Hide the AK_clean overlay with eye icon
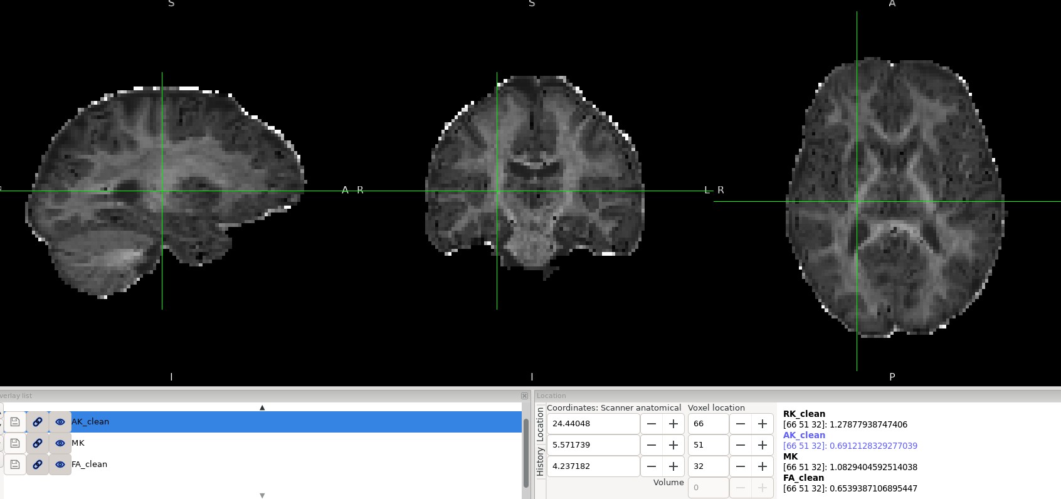 pos(60,422)
